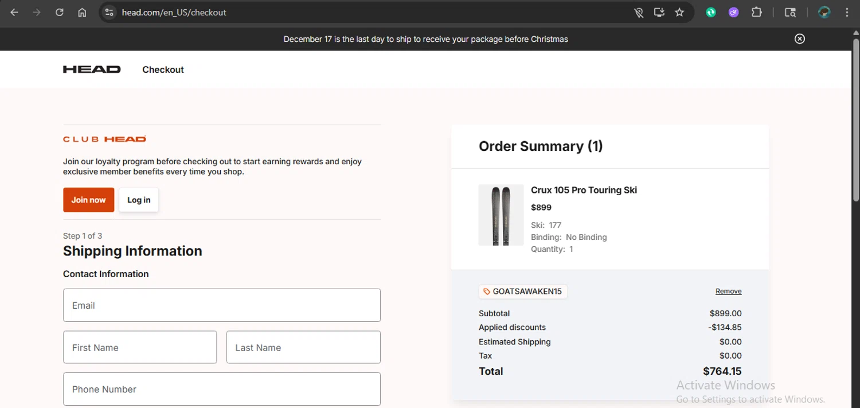Remove the GOATSAWAKEN15 promo code
The height and width of the screenshot is (408, 860).
(x=728, y=292)
